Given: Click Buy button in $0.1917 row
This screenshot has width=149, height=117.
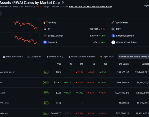Looking at the screenshot, I should [46, 82].
